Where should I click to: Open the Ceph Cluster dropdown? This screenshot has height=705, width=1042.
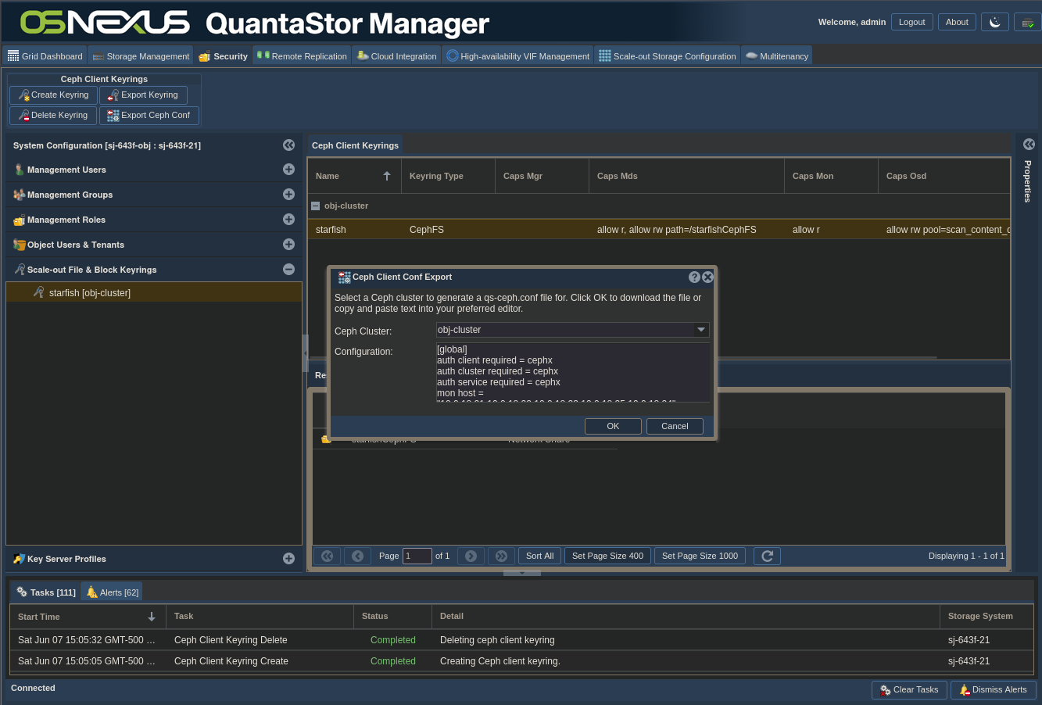701,330
